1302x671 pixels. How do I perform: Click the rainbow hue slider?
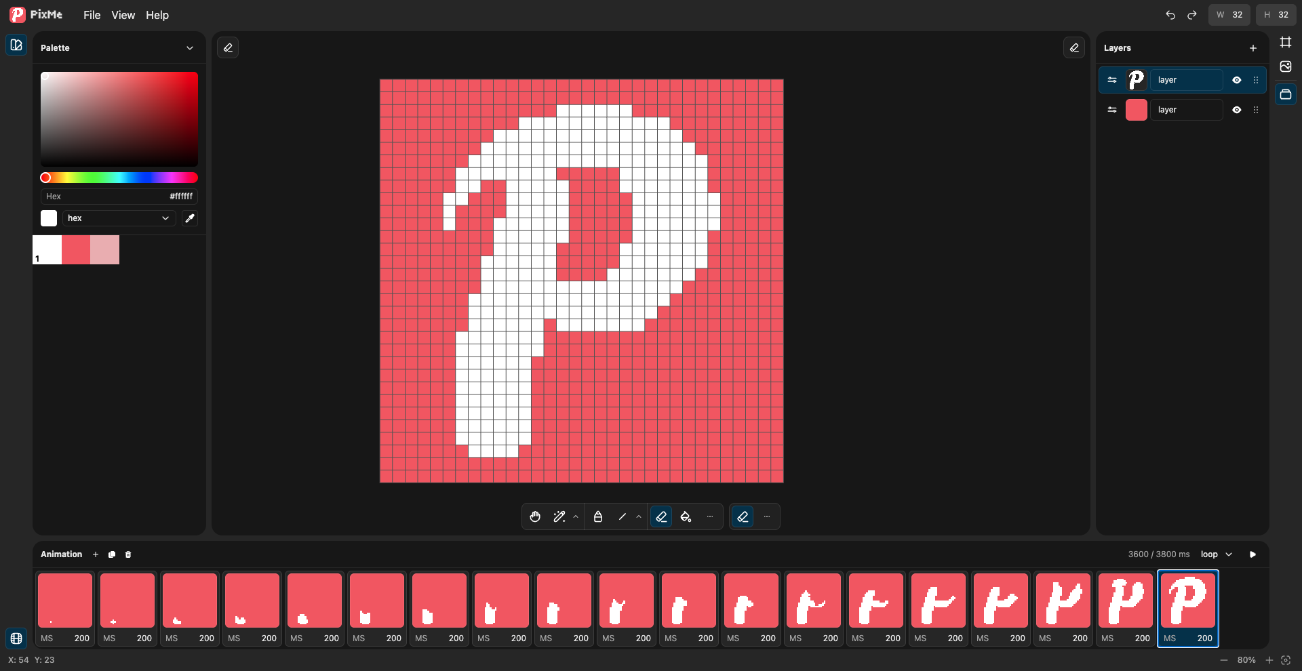[x=119, y=178]
